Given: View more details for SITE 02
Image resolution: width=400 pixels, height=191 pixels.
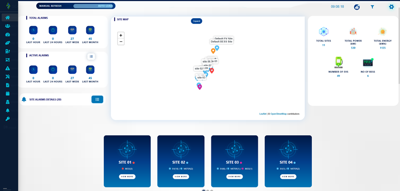Looking at the screenshot, I should point(181,176).
